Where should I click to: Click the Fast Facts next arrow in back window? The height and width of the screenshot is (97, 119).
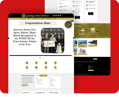pyautogui.click(x=97, y=31)
